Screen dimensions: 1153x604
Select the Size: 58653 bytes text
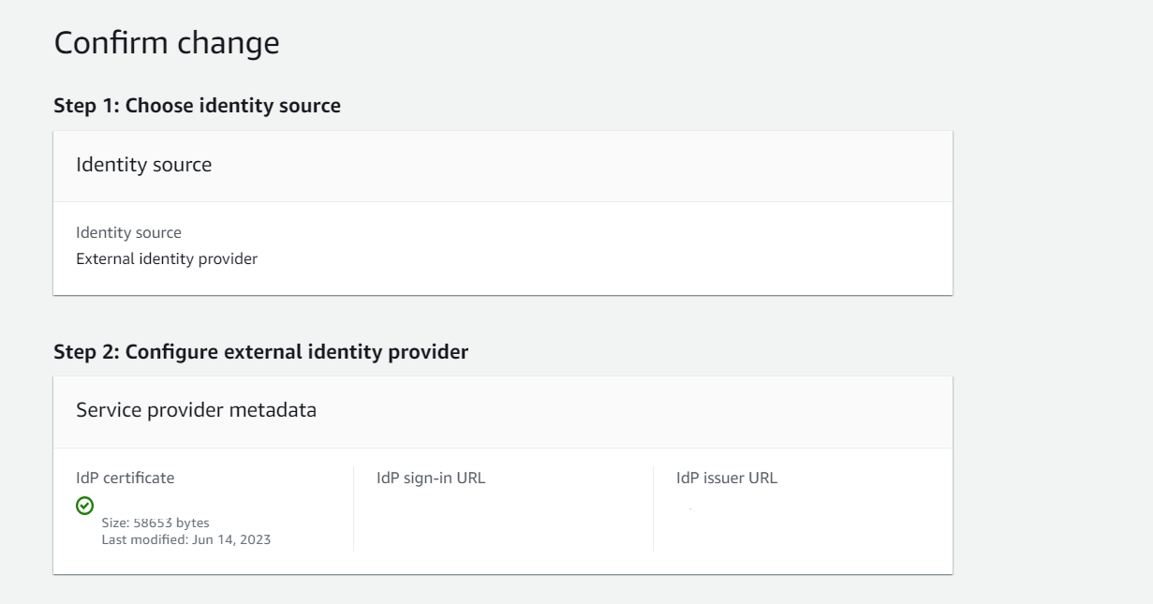pos(155,523)
